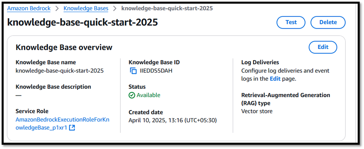The height and width of the screenshot is (149, 364).
Task: Click the Retrieval-Augmented Generation (RAG) type label
Action: pyautogui.click(x=286, y=99)
